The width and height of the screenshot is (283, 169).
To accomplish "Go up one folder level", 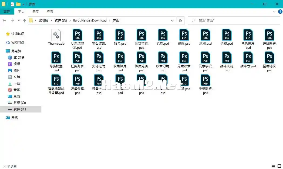I will 24,20.
